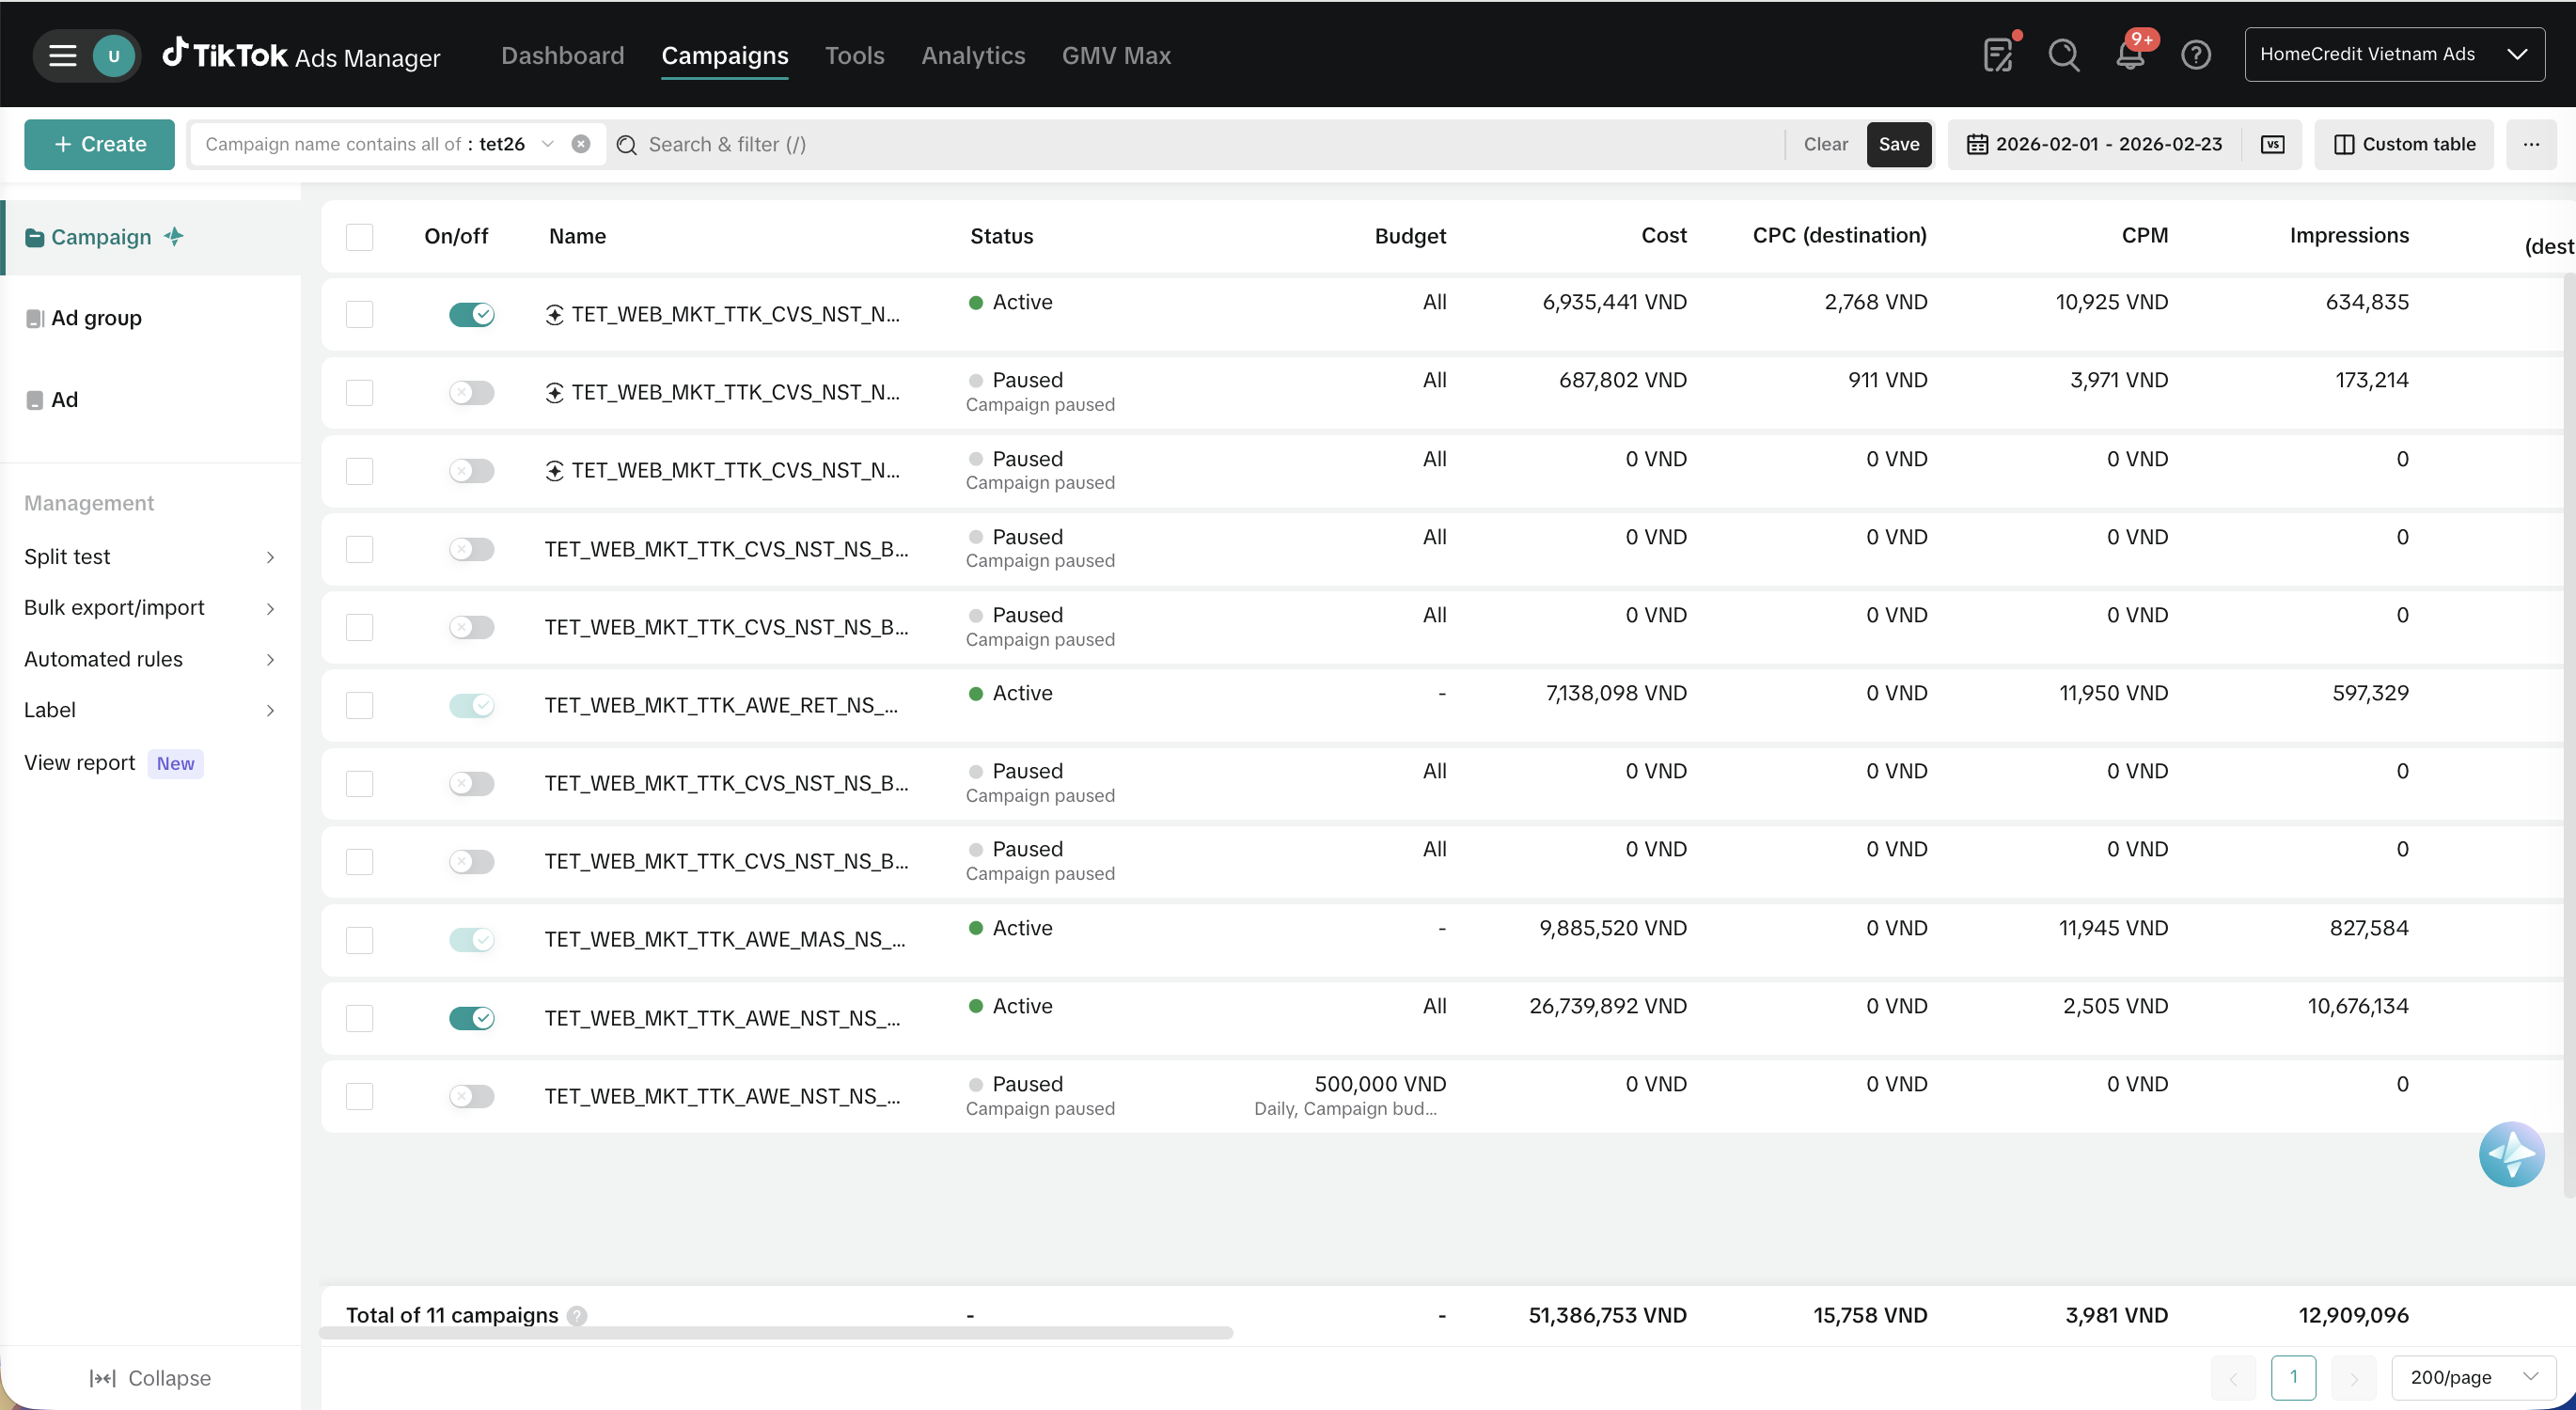Click the top bar search magnifier icon
The width and height of the screenshot is (2576, 1410).
click(x=2063, y=55)
